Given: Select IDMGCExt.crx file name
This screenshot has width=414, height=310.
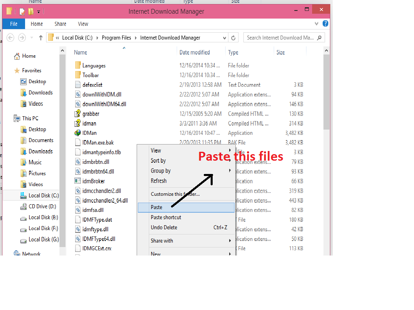Looking at the screenshot, I should [x=97, y=248].
